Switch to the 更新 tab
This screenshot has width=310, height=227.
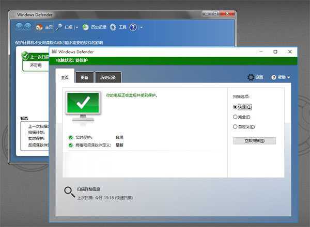(x=84, y=77)
